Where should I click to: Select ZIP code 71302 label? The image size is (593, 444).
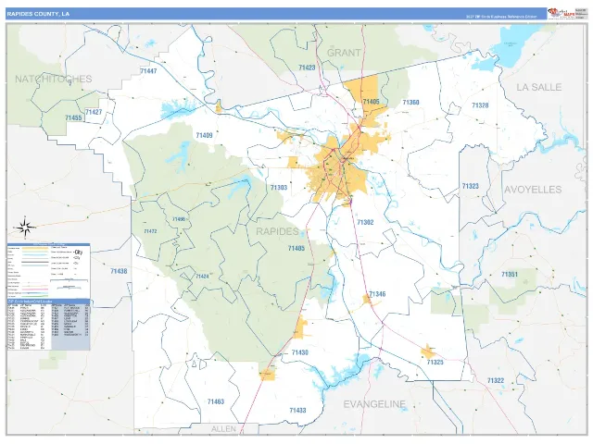click(x=365, y=222)
